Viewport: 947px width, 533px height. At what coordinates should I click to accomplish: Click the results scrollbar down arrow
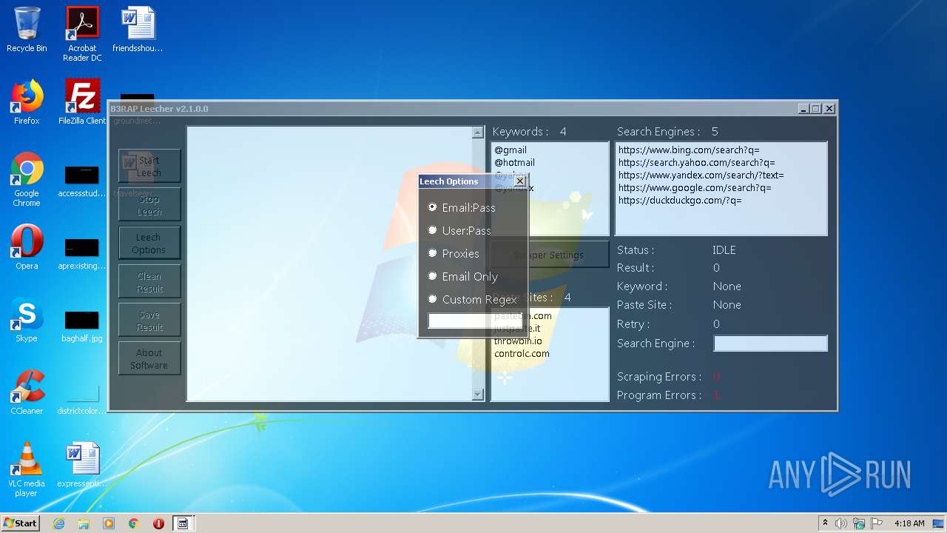(477, 395)
